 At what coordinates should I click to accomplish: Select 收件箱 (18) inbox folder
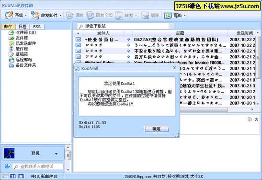(23, 32)
